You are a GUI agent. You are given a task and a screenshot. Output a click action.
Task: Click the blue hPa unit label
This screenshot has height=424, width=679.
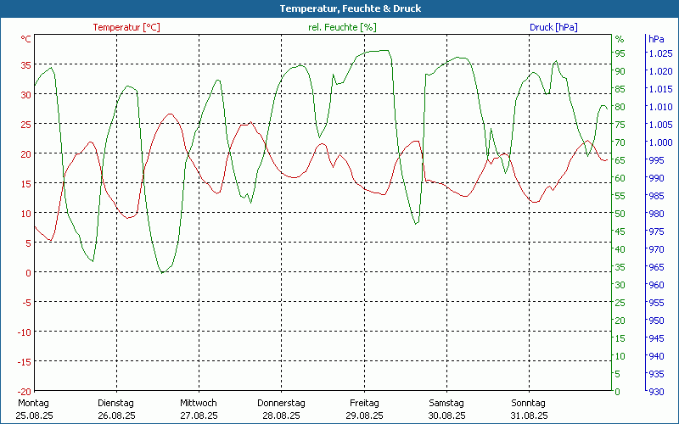point(656,39)
